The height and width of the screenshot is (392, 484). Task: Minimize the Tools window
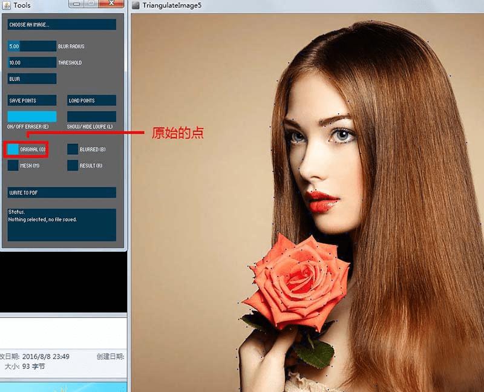pyautogui.click(x=76, y=4)
